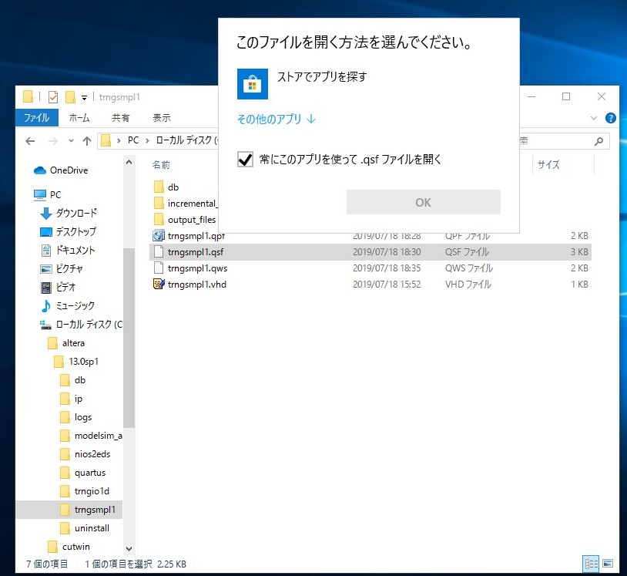
Task: Open the ホーム ribbon tab
Action: pos(79,118)
